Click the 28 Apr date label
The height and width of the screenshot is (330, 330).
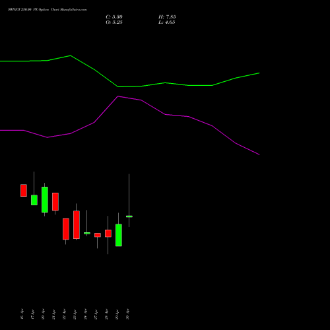(106, 314)
